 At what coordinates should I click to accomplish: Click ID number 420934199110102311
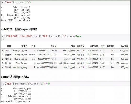tap(47, 59)
